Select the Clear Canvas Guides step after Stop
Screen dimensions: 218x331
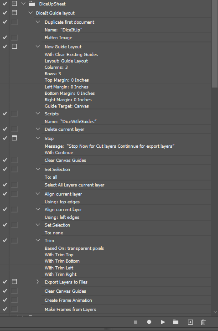tap(126, 160)
